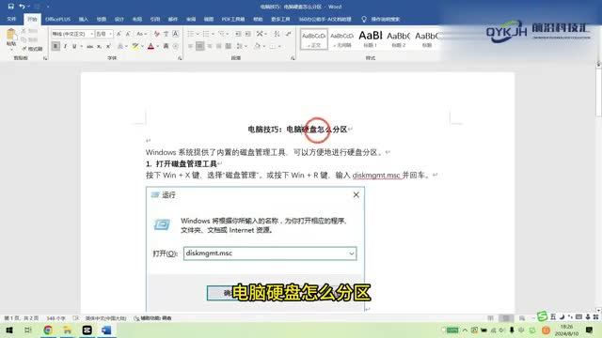This screenshot has height=338, width=602.
Task: Click the language indicator in status bar
Action: click(x=105, y=318)
